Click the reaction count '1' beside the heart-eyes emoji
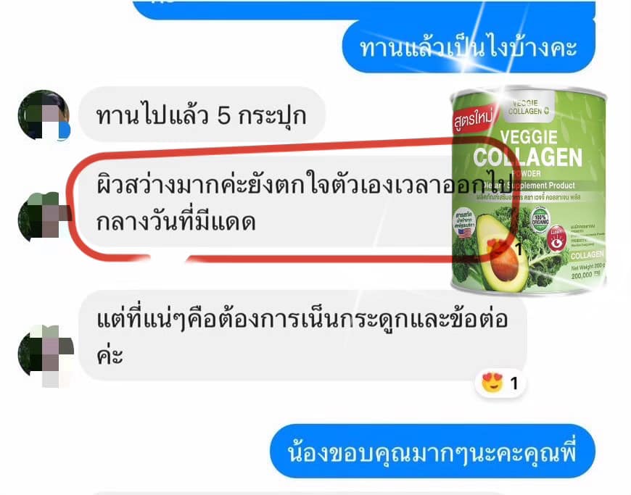This screenshot has width=631, height=495. pyautogui.click(x=514, y=383)
